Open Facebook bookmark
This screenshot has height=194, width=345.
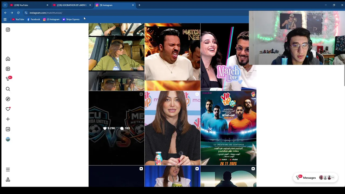(33, 19)
